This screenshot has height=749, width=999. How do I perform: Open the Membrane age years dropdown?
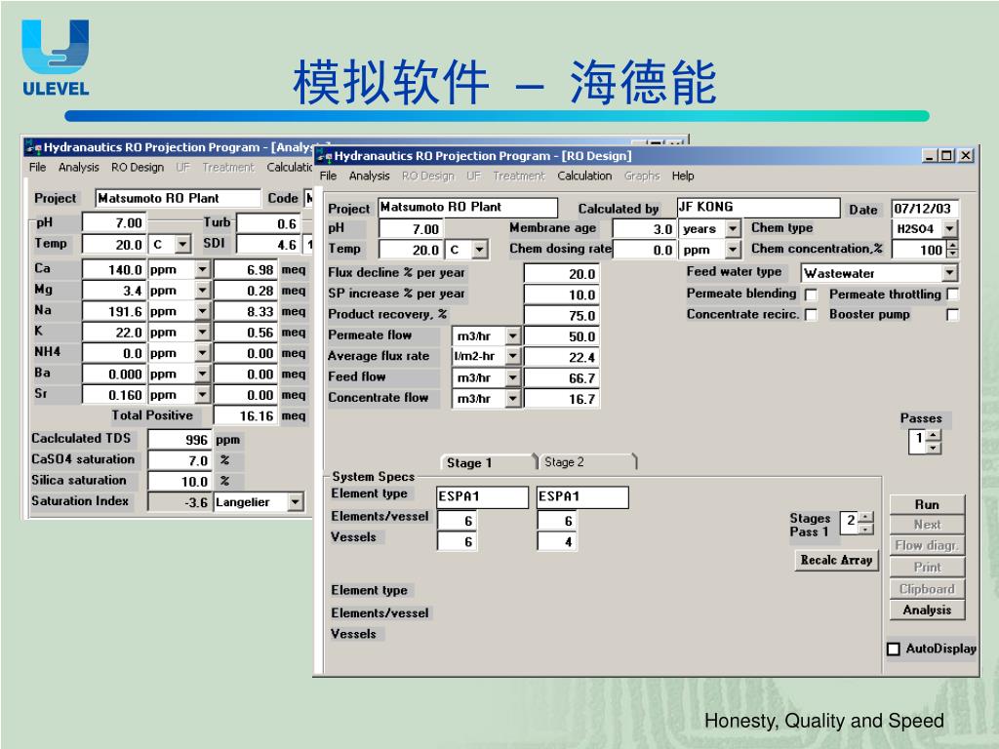point(733,228)
